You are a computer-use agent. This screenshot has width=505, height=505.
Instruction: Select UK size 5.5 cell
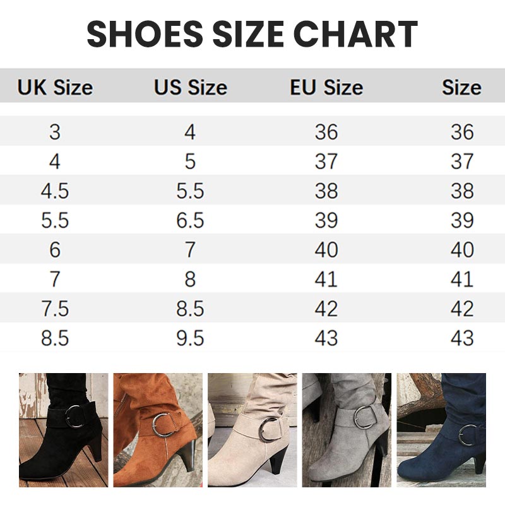pos(55,220)
